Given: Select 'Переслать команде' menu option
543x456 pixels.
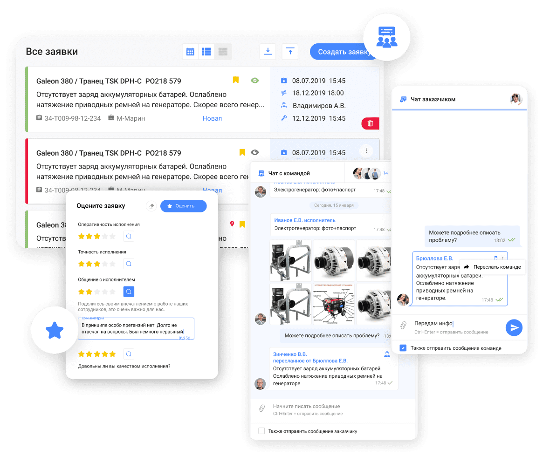Looking at the screenshot, I should point(492,267).
